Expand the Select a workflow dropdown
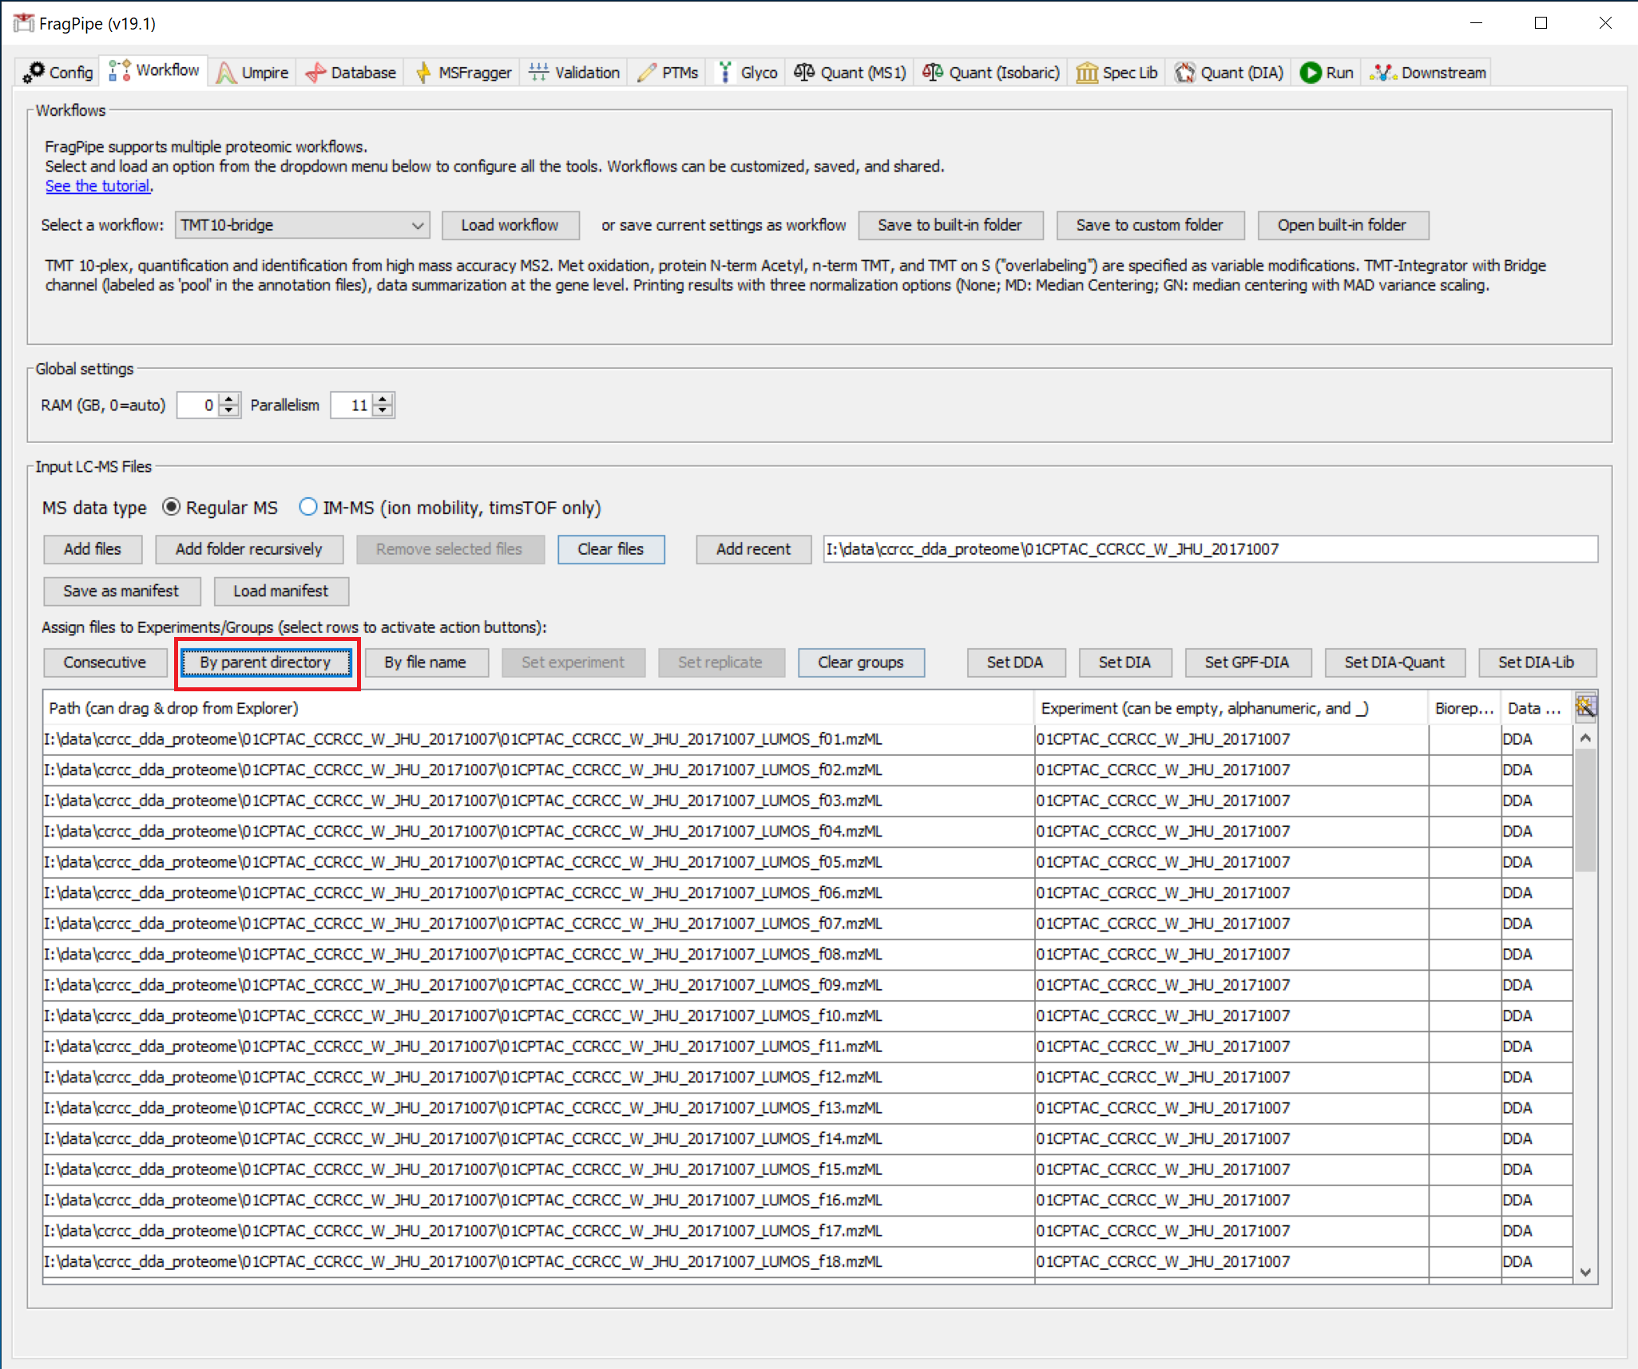This screenshot has width=1638, height=1369. pyautogui.click(x=417, y=226)
